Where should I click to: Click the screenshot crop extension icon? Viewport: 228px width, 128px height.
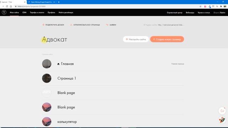point(213,6)
